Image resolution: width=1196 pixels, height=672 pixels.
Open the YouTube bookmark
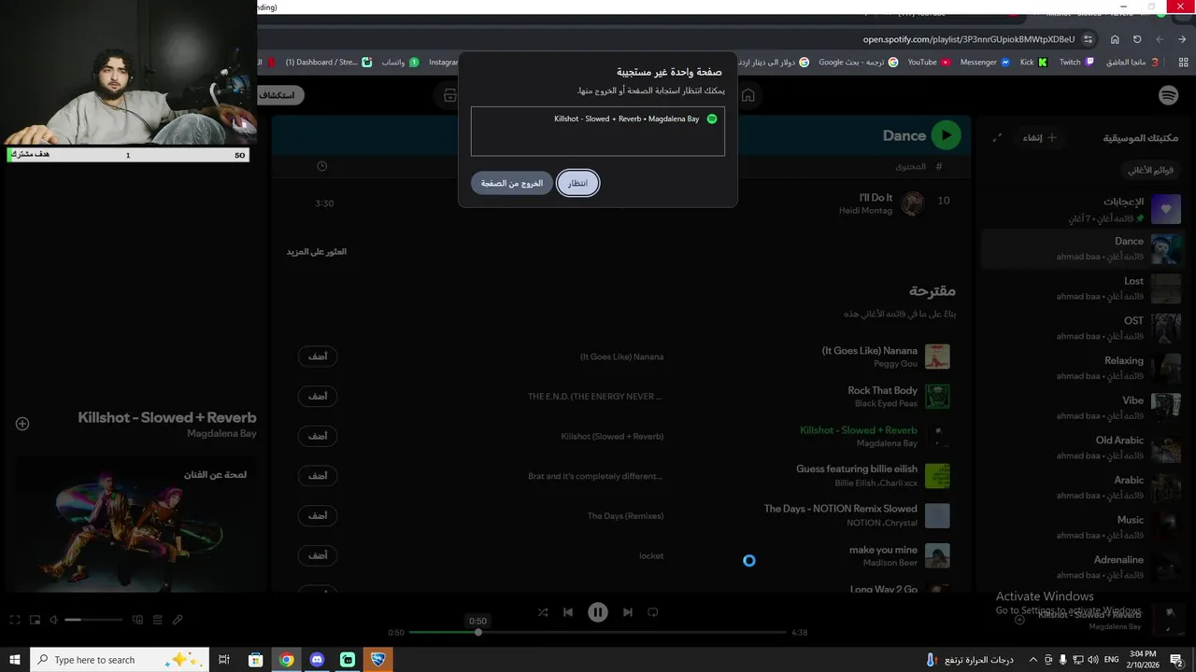[929, 63]
